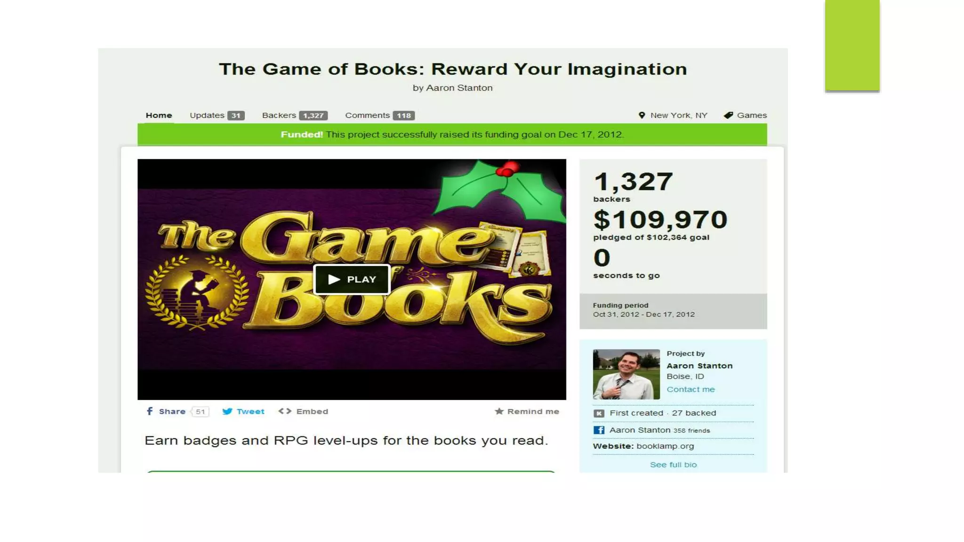Click the 27 backed link

click(694, 413)
